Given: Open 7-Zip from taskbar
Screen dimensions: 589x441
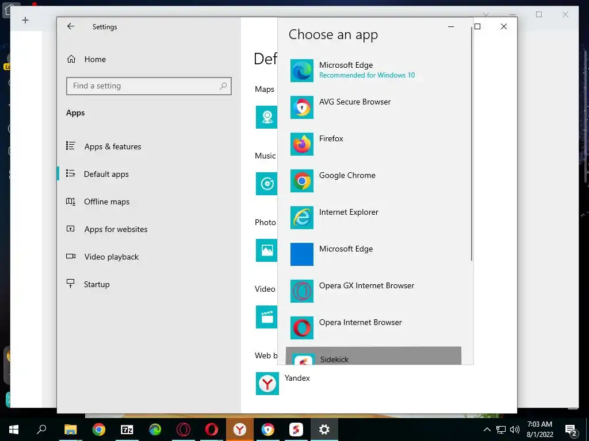Looking at the screenshot, I should (127, 430).
